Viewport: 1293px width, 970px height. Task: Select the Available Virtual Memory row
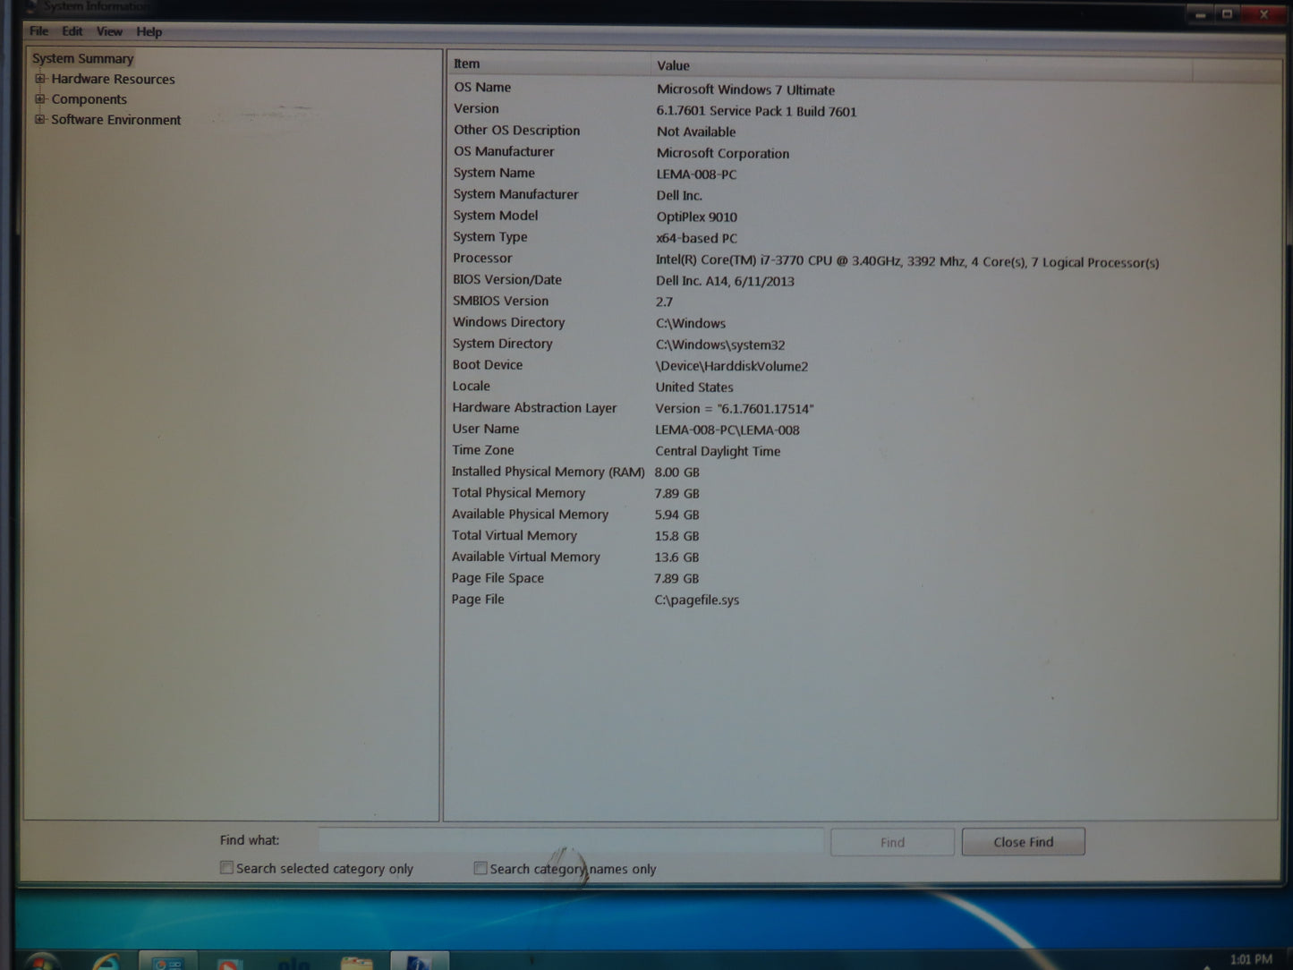point(525,557)
